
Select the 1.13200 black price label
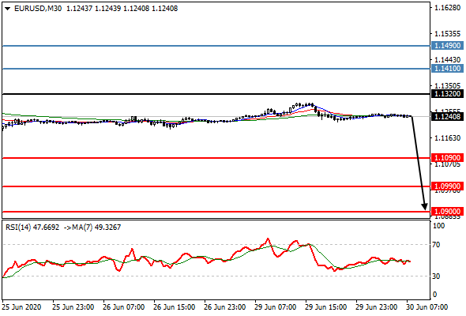point(447,94)
